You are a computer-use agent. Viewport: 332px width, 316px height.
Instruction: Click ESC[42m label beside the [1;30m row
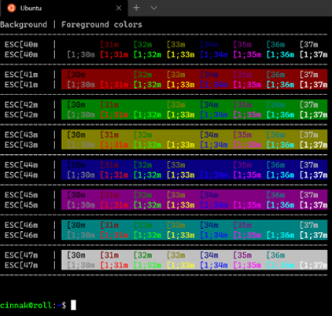coord(21,115)
